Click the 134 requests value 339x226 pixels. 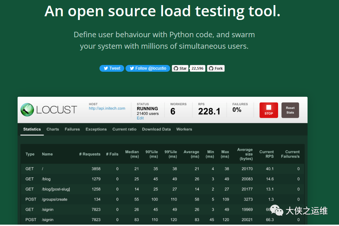pos(97,199)
